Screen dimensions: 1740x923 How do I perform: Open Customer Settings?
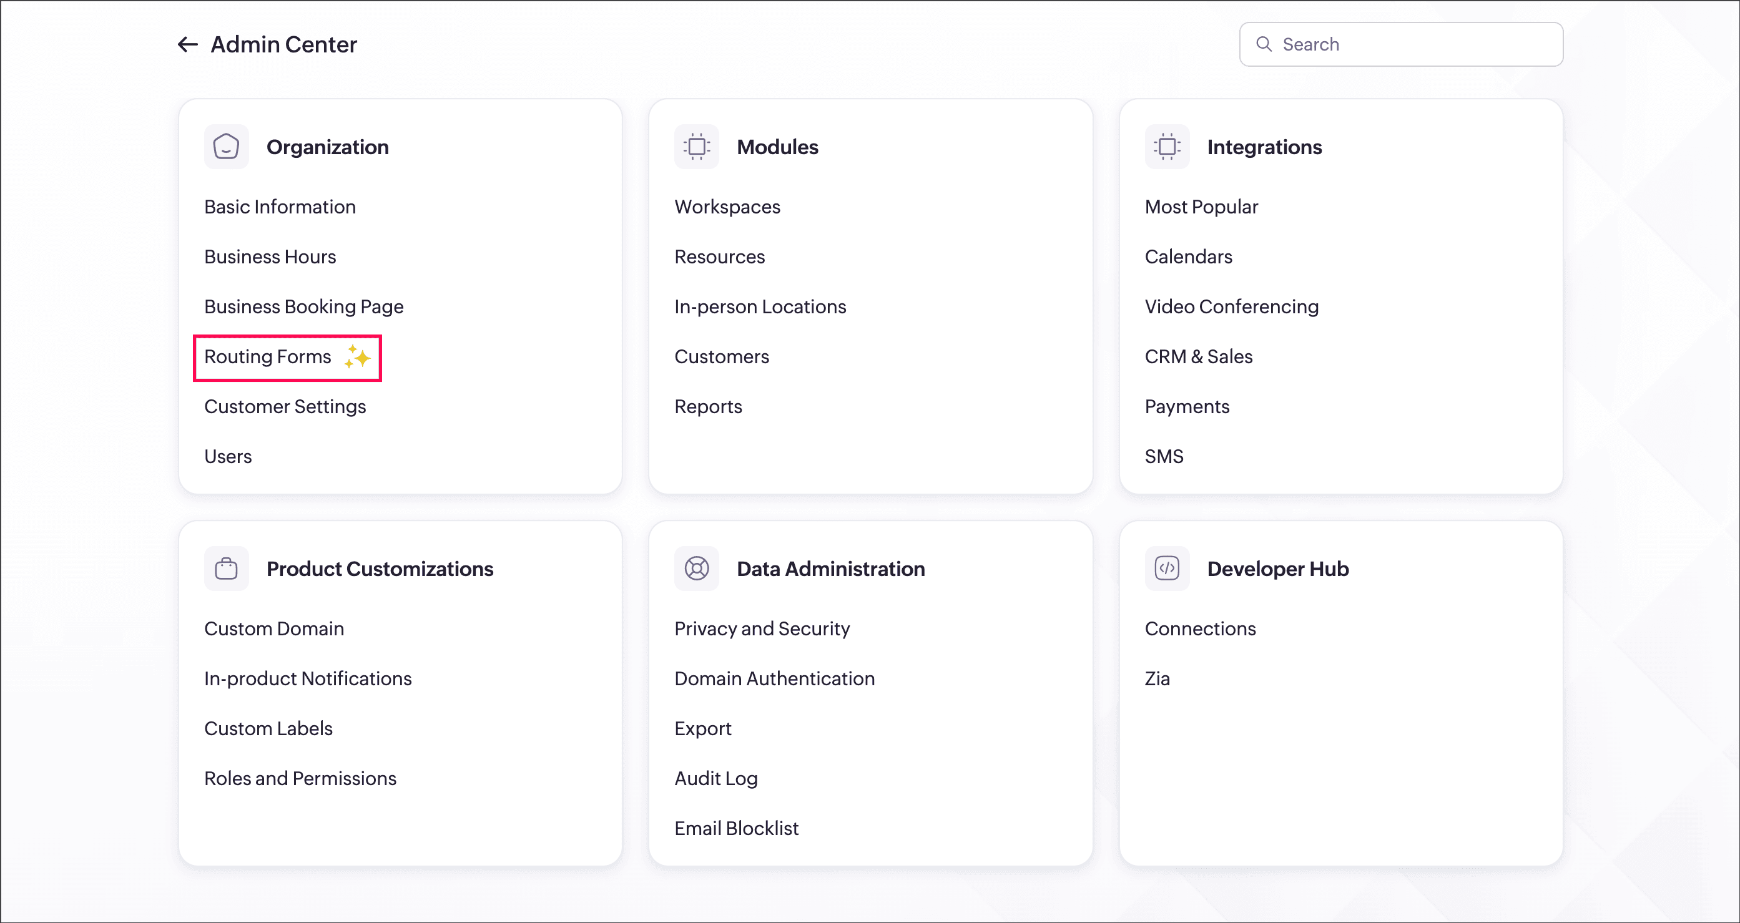(285, 406)
